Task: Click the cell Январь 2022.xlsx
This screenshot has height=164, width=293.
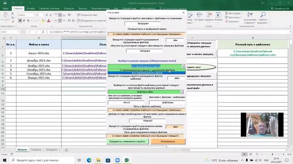Action: click(x=39, y=78)
